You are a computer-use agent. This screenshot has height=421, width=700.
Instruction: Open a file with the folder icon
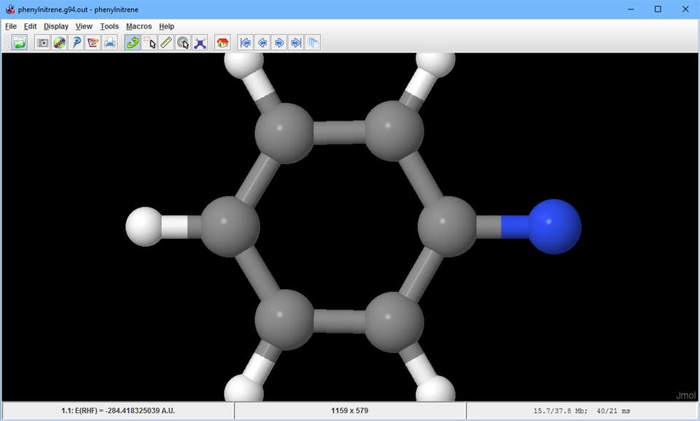tap(20, 43)
